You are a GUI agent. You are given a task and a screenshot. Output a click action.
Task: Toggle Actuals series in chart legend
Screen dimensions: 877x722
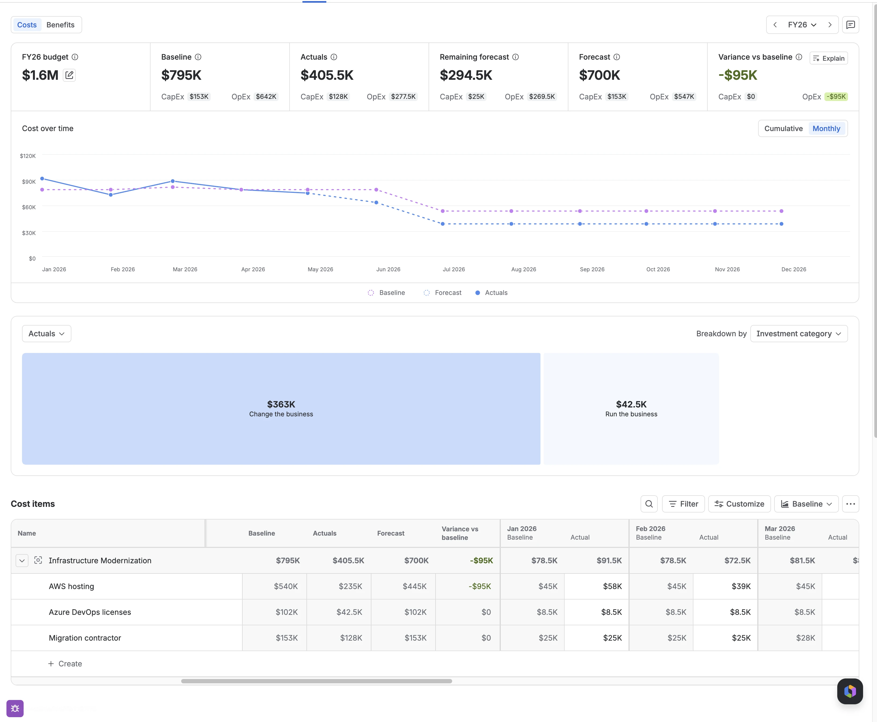coord(491,293)
